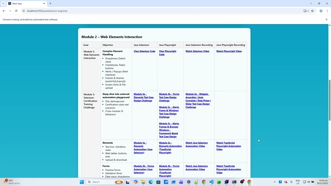Open the Windows Start menu

[82, 182]
